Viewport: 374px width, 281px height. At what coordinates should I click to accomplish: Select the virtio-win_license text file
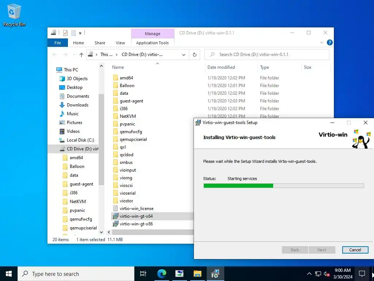coord(137,209)
